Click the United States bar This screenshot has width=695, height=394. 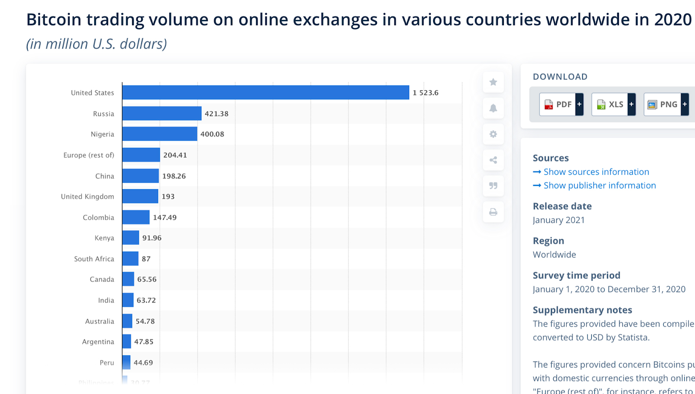coord(265,92)
